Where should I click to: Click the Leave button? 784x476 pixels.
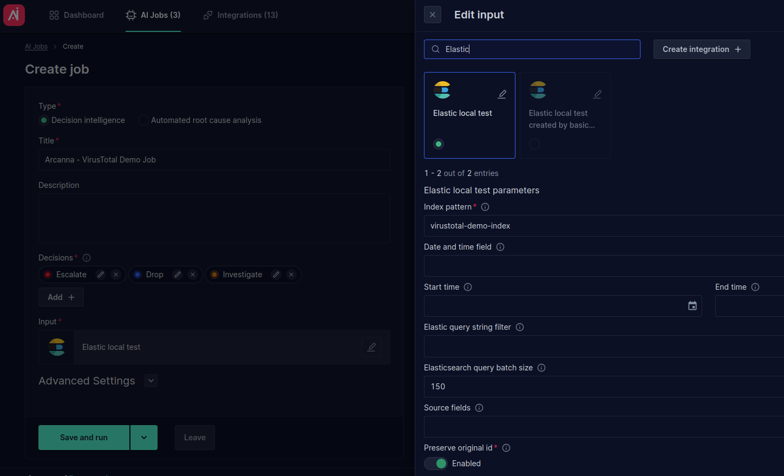point(195,438)
